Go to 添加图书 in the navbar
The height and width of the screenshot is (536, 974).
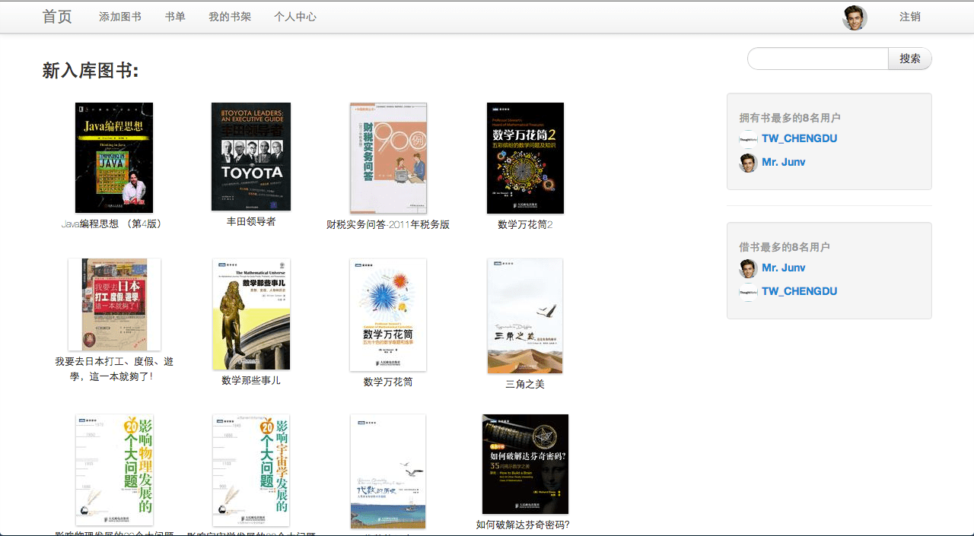point(120,17)
